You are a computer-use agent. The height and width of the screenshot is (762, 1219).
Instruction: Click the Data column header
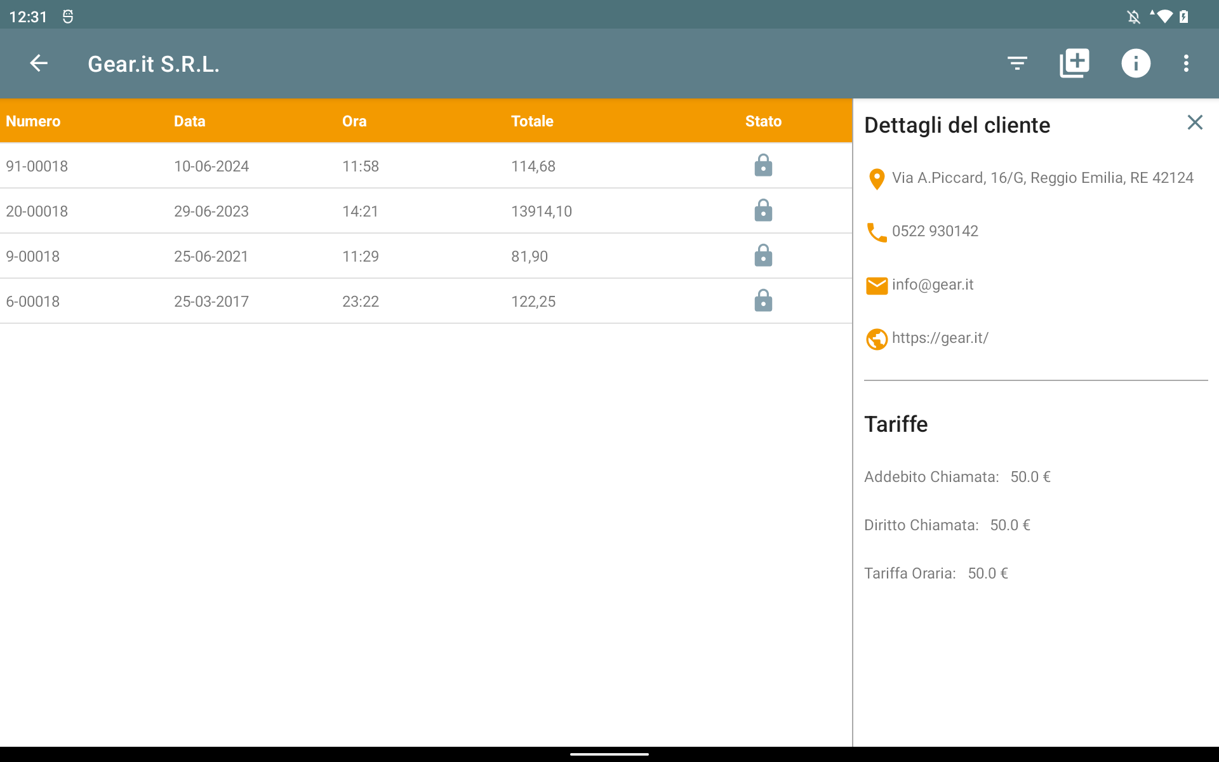click(189, 121)
